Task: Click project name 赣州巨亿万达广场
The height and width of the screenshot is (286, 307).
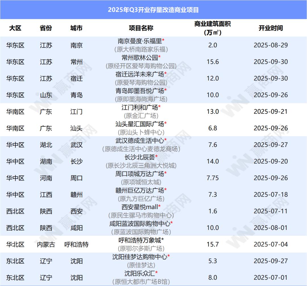Action: [140, 191]
